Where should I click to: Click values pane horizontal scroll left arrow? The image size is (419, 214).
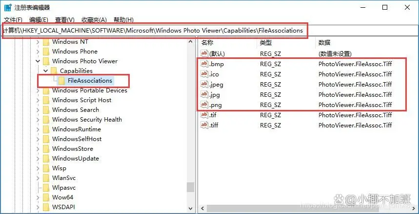click(202, 208)
